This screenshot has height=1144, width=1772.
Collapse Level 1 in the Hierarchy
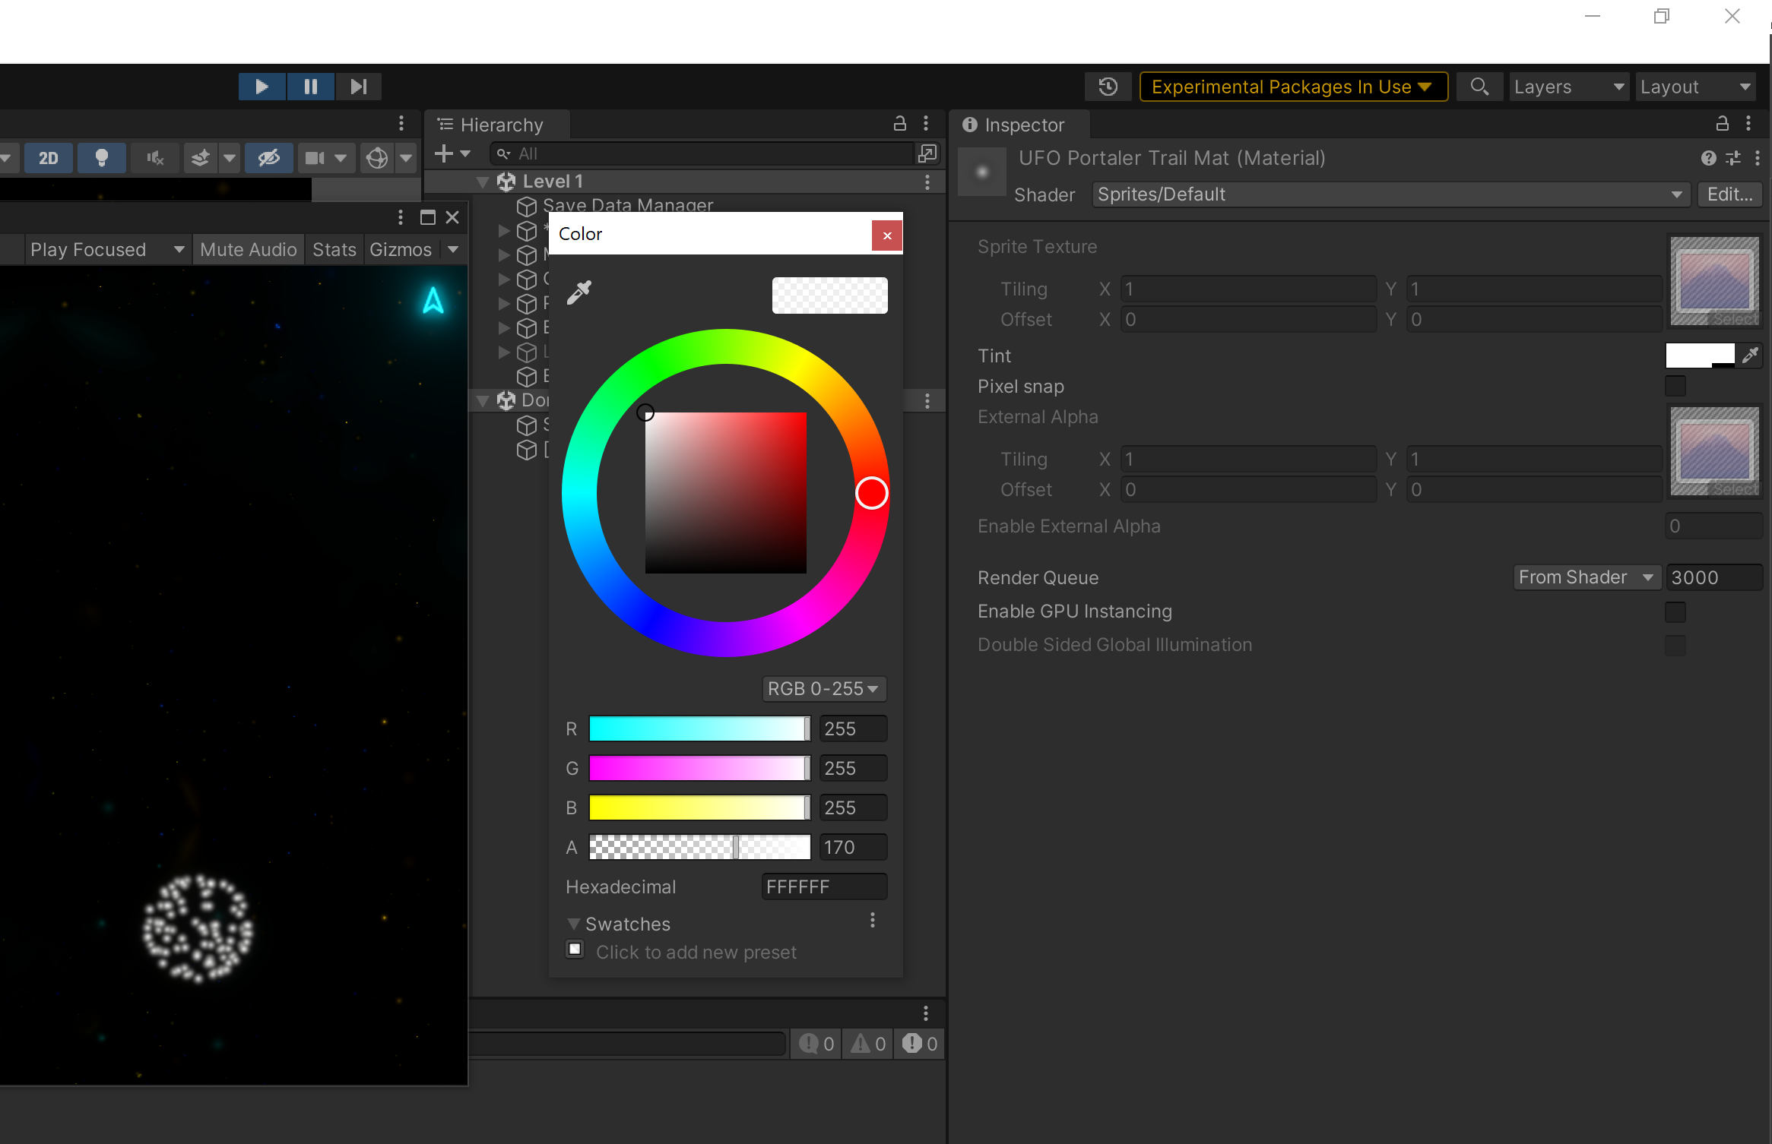(x=483, y=181)
